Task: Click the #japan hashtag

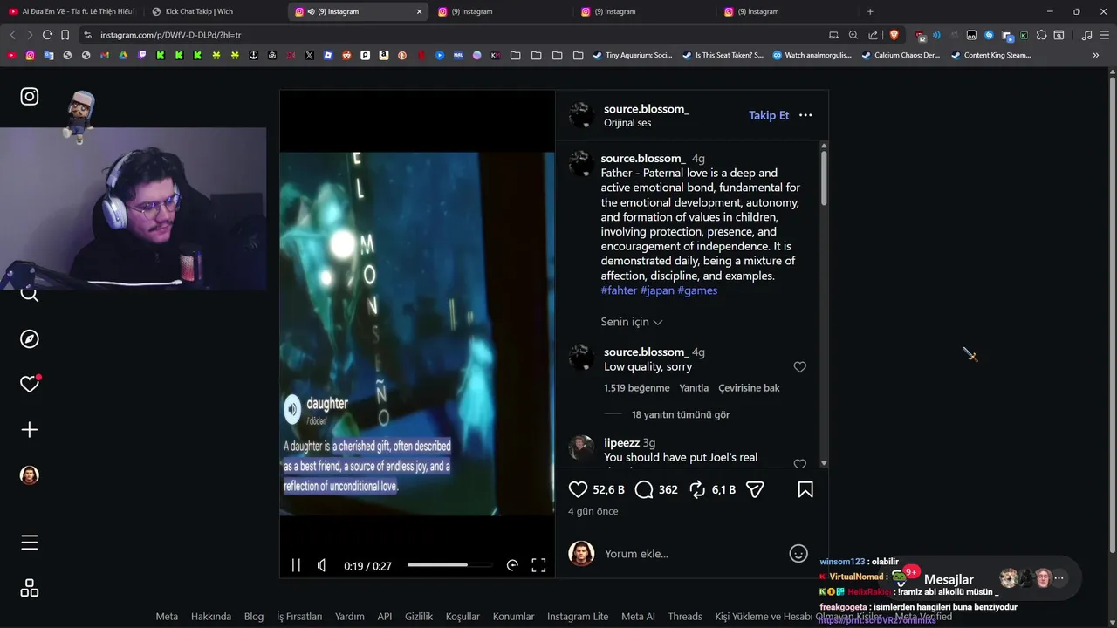Action: coord(657,290)
